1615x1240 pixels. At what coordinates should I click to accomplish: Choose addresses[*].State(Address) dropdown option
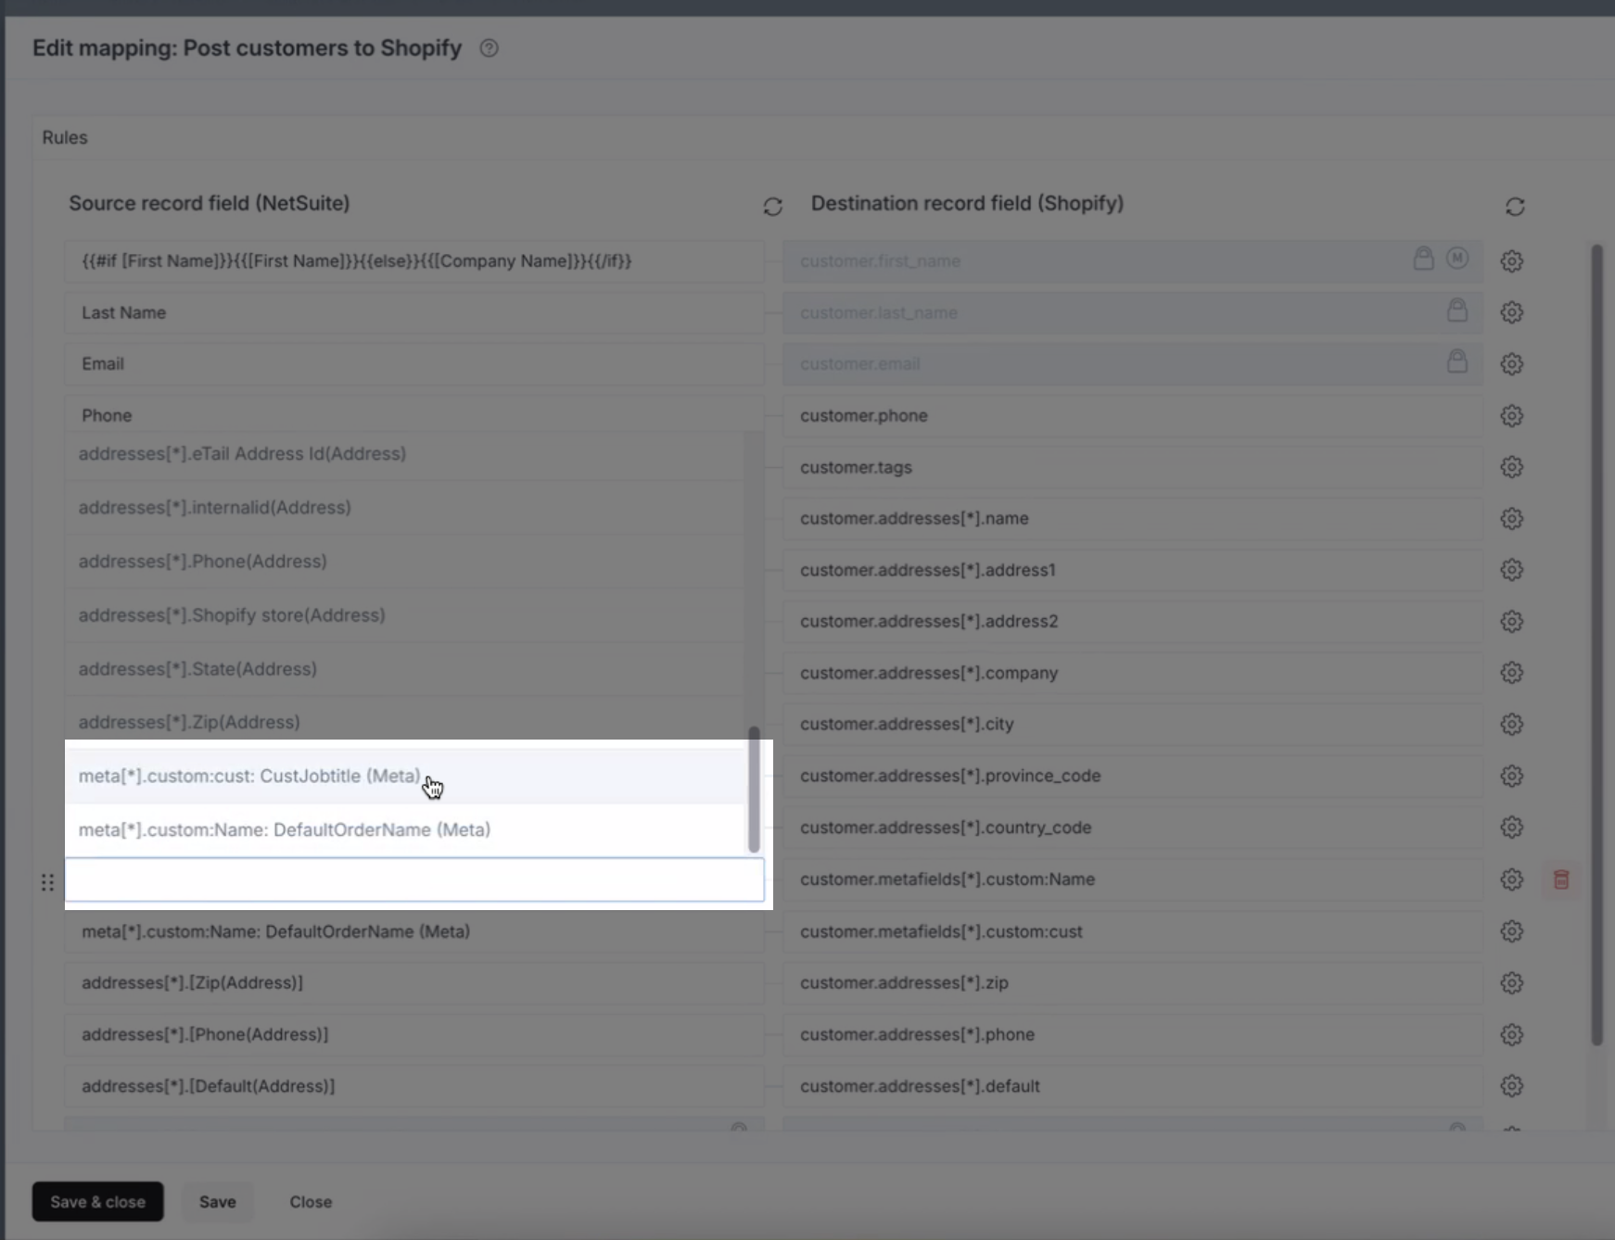click(406, 669)
